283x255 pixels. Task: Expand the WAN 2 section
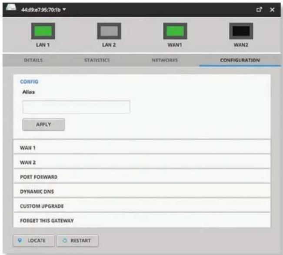[142, 162]
